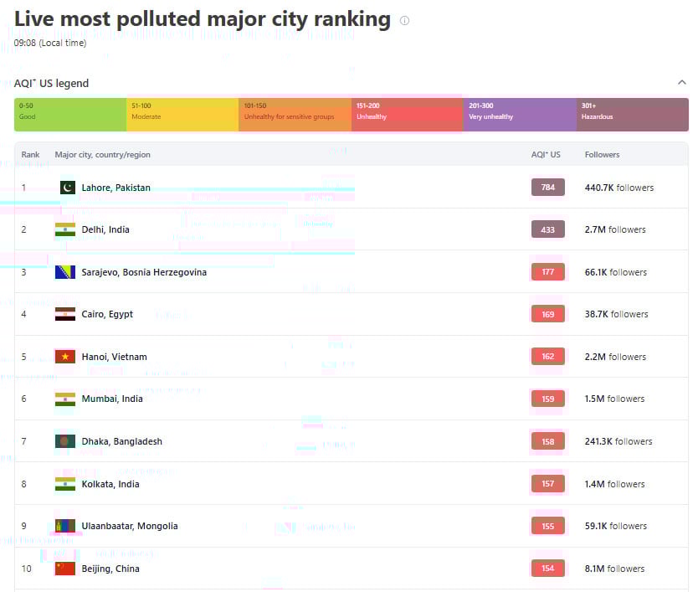Click the Bosnia Herzegovina flag icon
The height and width of the screenshot is (592, 698).
(65, 272)
